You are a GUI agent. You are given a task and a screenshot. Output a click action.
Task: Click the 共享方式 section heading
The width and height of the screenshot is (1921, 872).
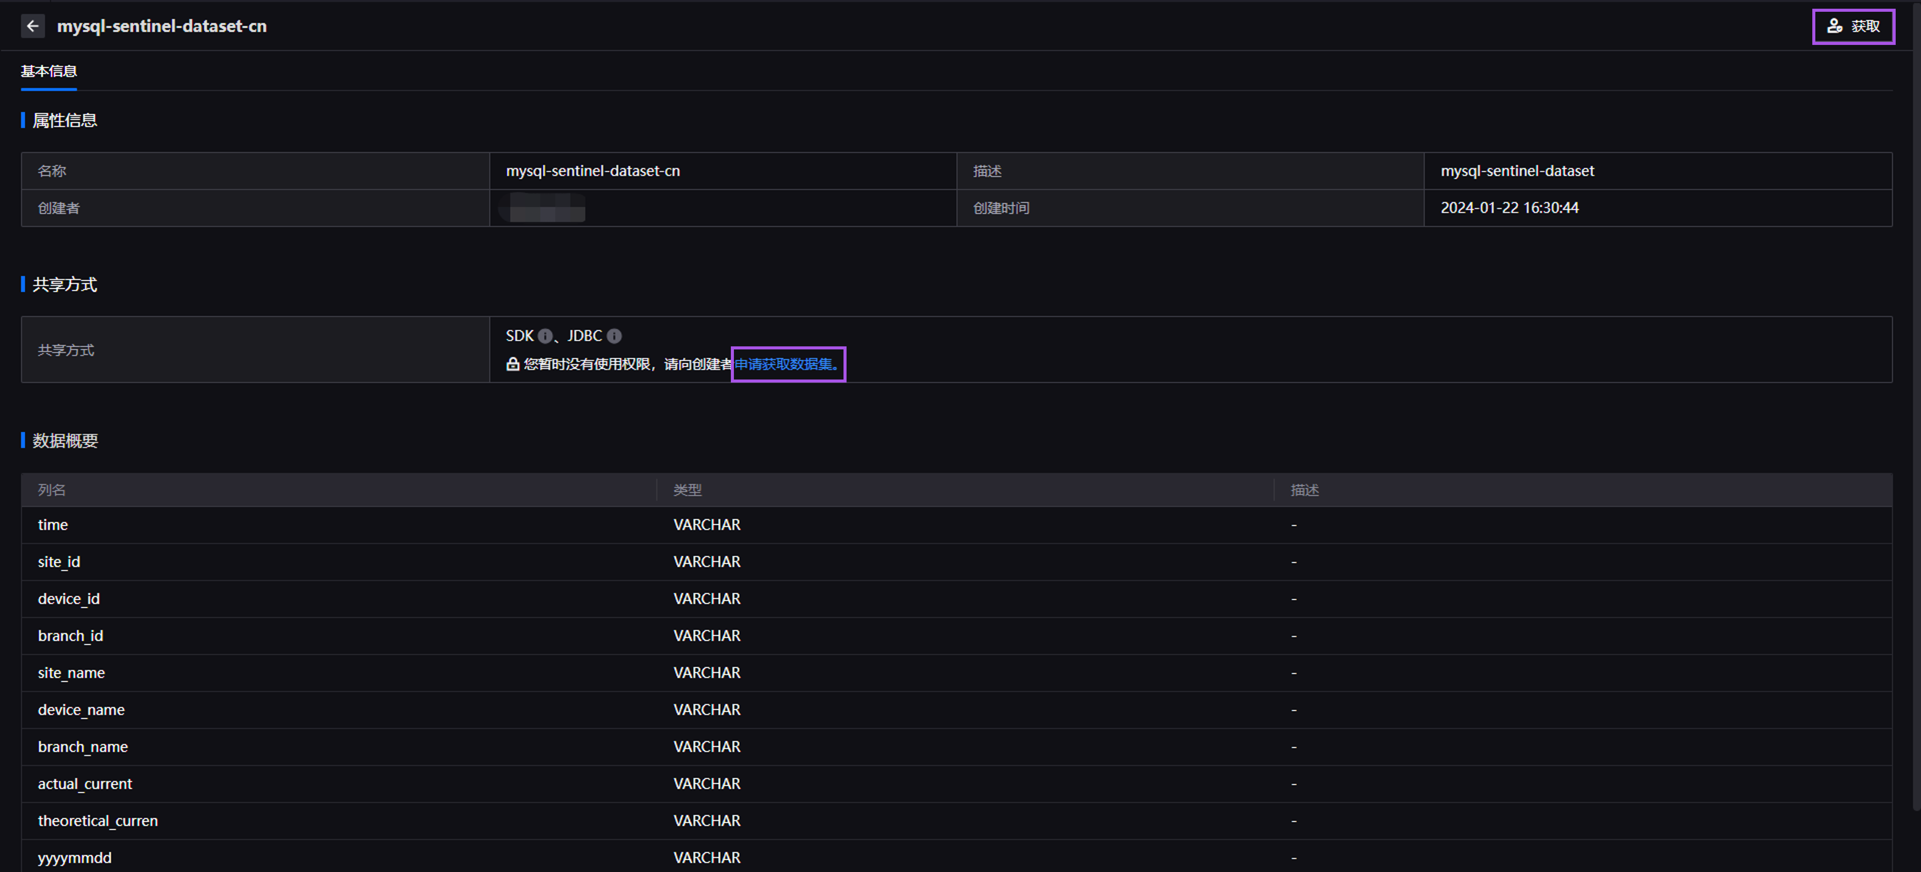(65, 285)
